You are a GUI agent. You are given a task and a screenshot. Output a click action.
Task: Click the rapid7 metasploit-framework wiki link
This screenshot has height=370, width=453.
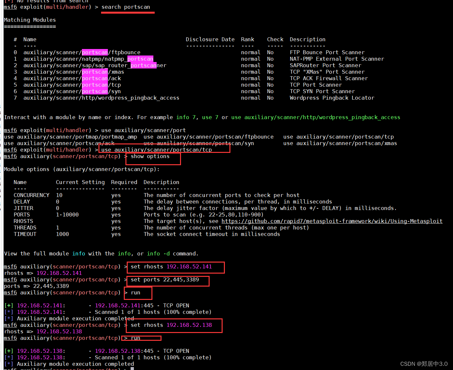click(x=332, y=221)
